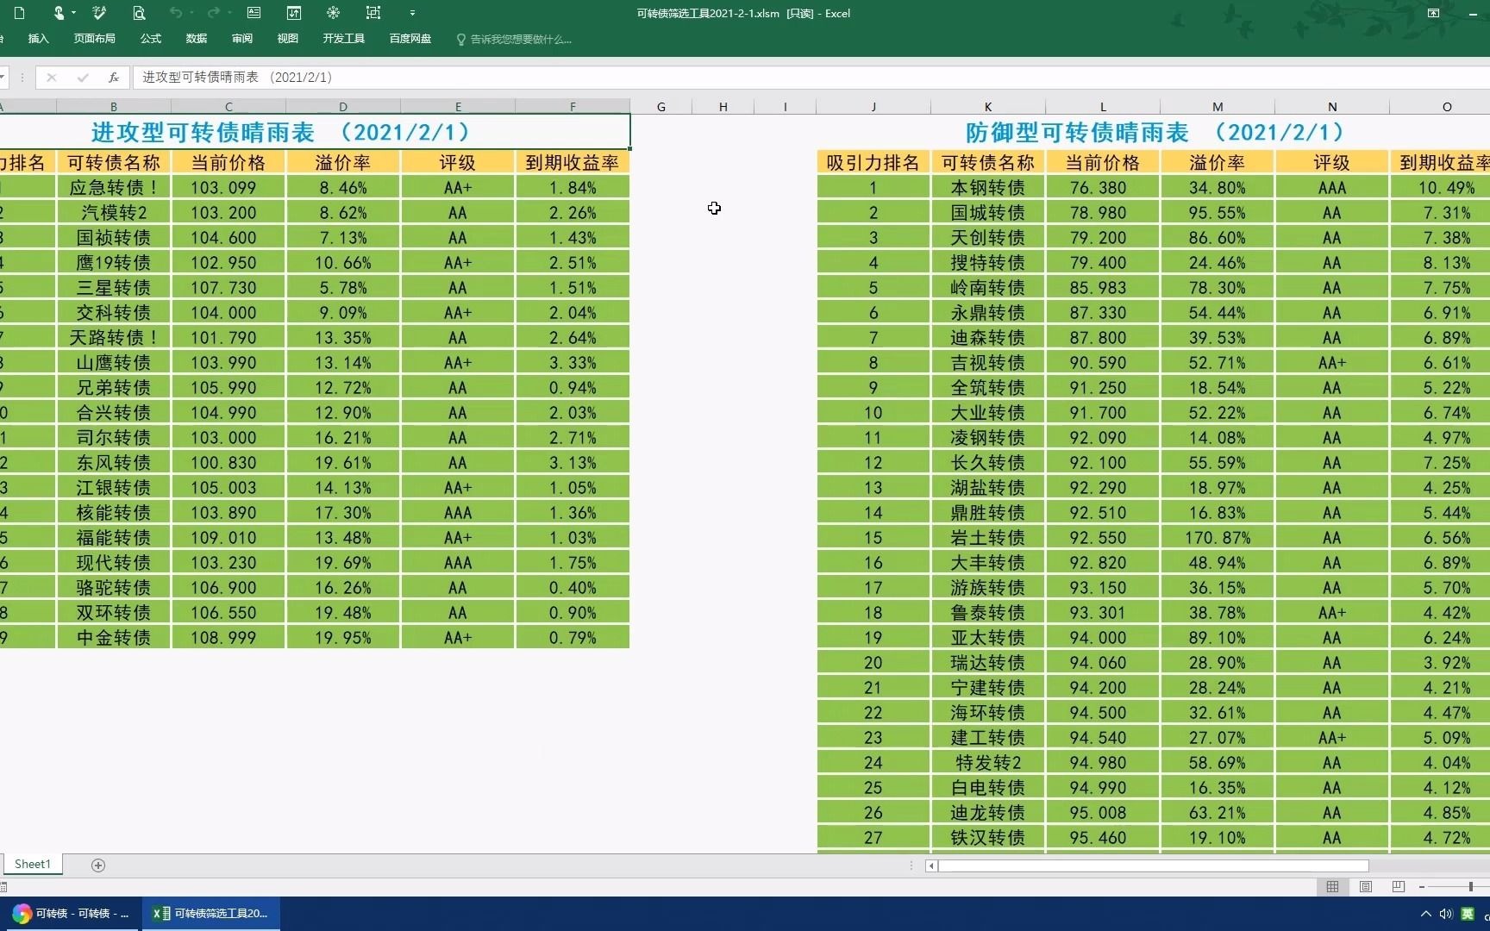Switch to Normal view icon
Viewport: 1490px width, 931px height.
point(1332,886)
